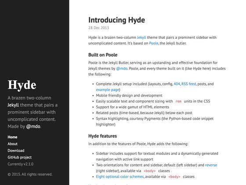Follow the Poole link in intro paragraph
Viewport: 246px width, 185px height.
tap(154, 43)
